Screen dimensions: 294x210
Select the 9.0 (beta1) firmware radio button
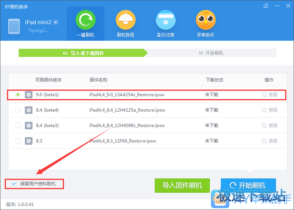(x=18, y=94)
